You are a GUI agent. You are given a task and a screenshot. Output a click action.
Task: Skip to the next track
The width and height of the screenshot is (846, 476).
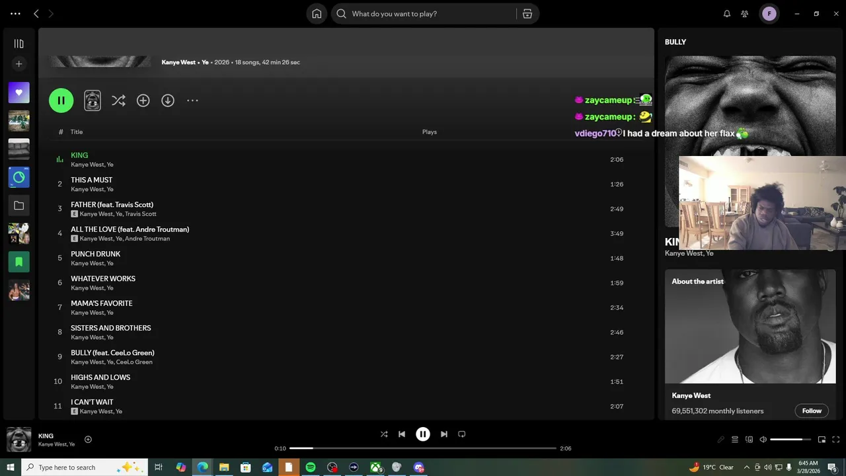(444, 434)
